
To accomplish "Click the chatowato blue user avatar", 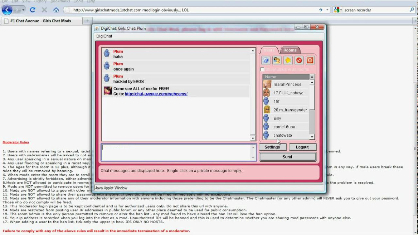I will (x=266, y=135).
